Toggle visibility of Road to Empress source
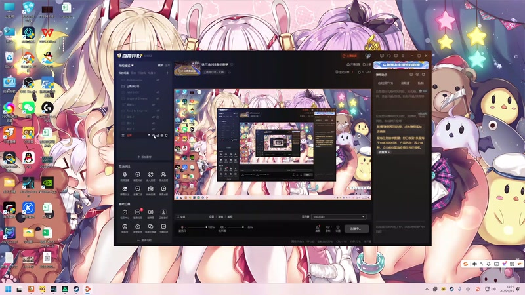The width and height of the screenshot is (525, 295). 157,111
